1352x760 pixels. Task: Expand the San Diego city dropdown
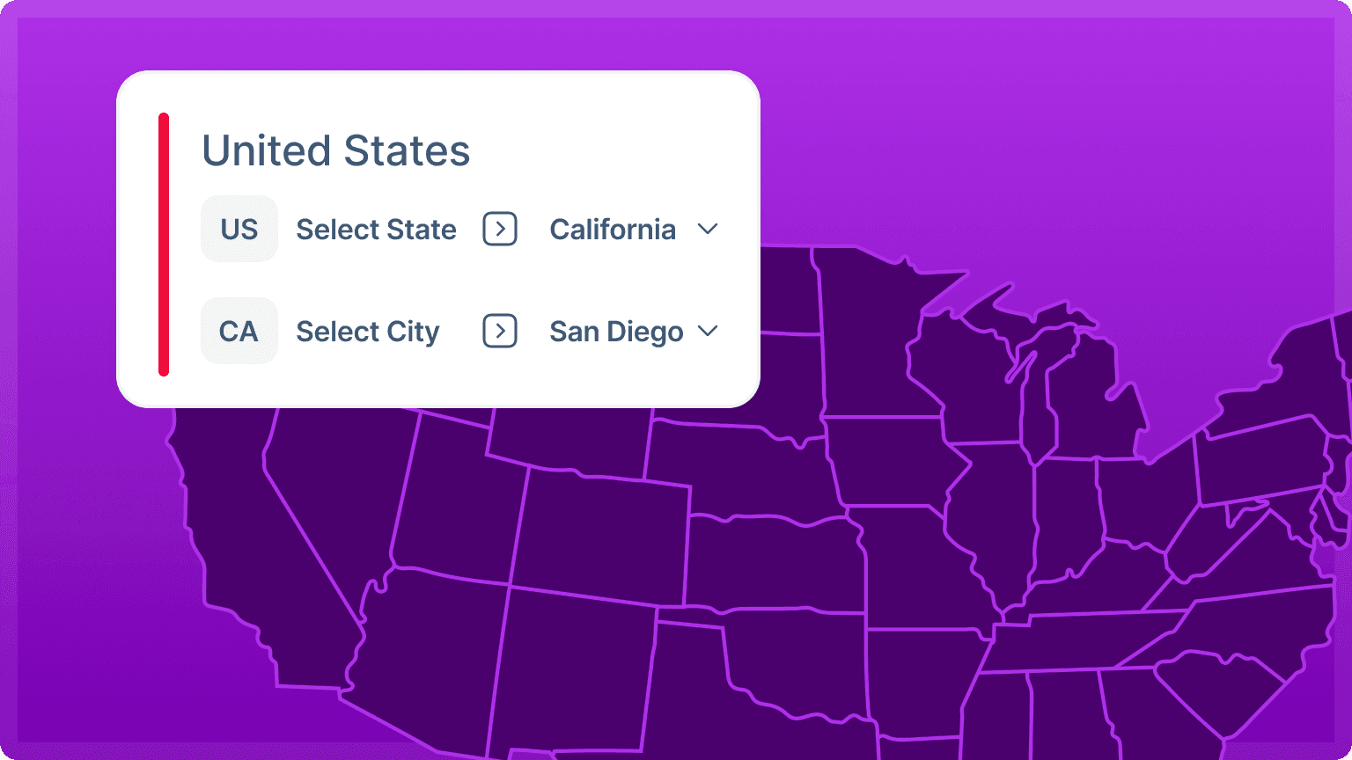[634, 332]
